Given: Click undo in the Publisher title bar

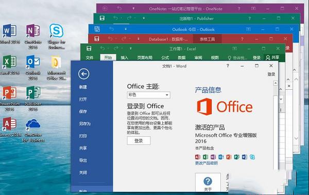Looking at the screenshot, I should [x=116, y=18].
